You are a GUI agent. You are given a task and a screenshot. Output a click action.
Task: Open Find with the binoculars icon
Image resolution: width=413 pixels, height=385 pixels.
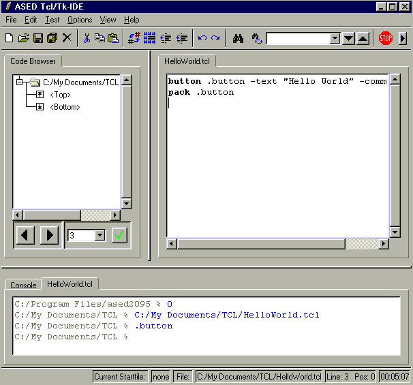(x=238, y=38)
